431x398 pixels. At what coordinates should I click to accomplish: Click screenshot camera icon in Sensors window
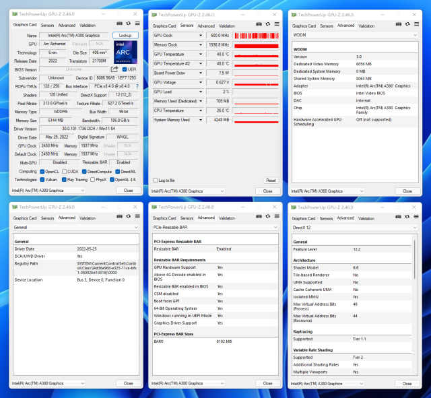pyautogui.click(x=257, y=25)
